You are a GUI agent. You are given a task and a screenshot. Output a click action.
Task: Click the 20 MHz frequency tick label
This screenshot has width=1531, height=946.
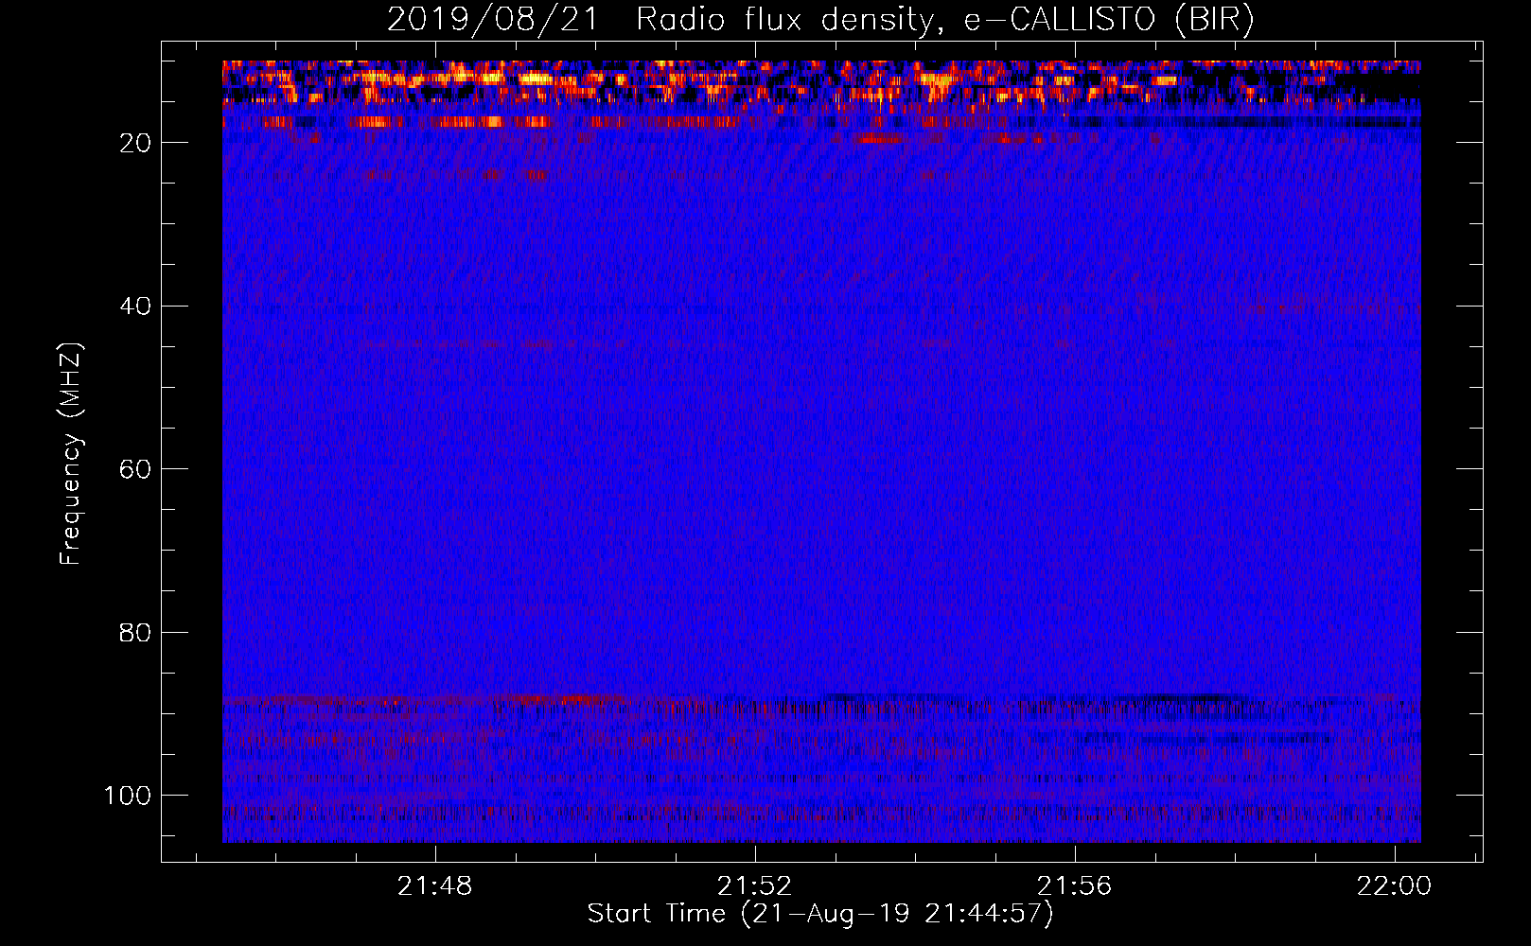(x=136, y=143)
